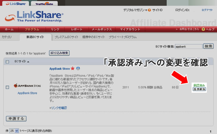
Task: Click the 提携解除 button
Action: (x=199, y=89)
